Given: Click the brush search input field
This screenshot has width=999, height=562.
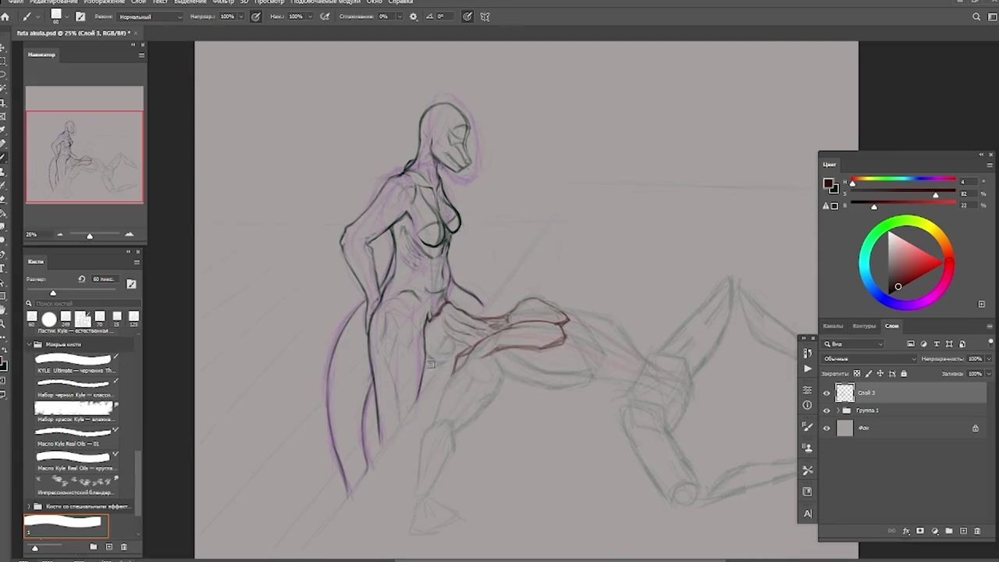Looking at the screenshot, I should click(x=86, y=303).
